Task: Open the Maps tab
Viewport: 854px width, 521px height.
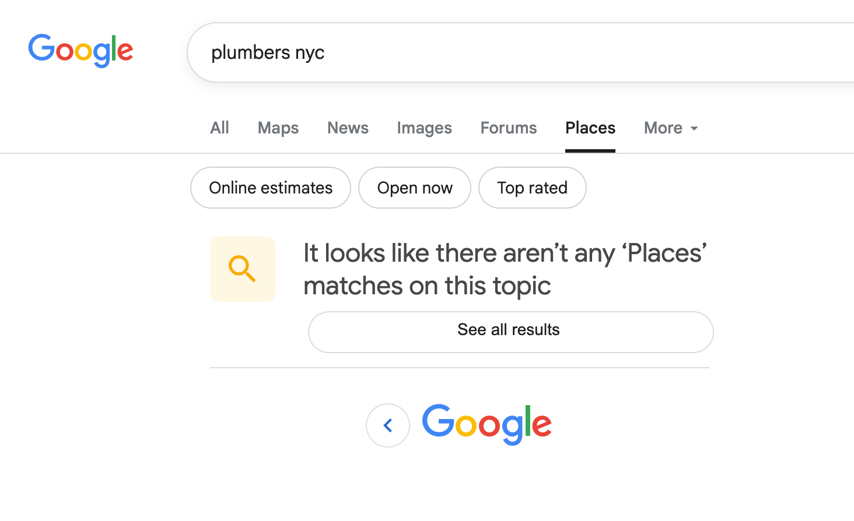Action: (278, 128)
